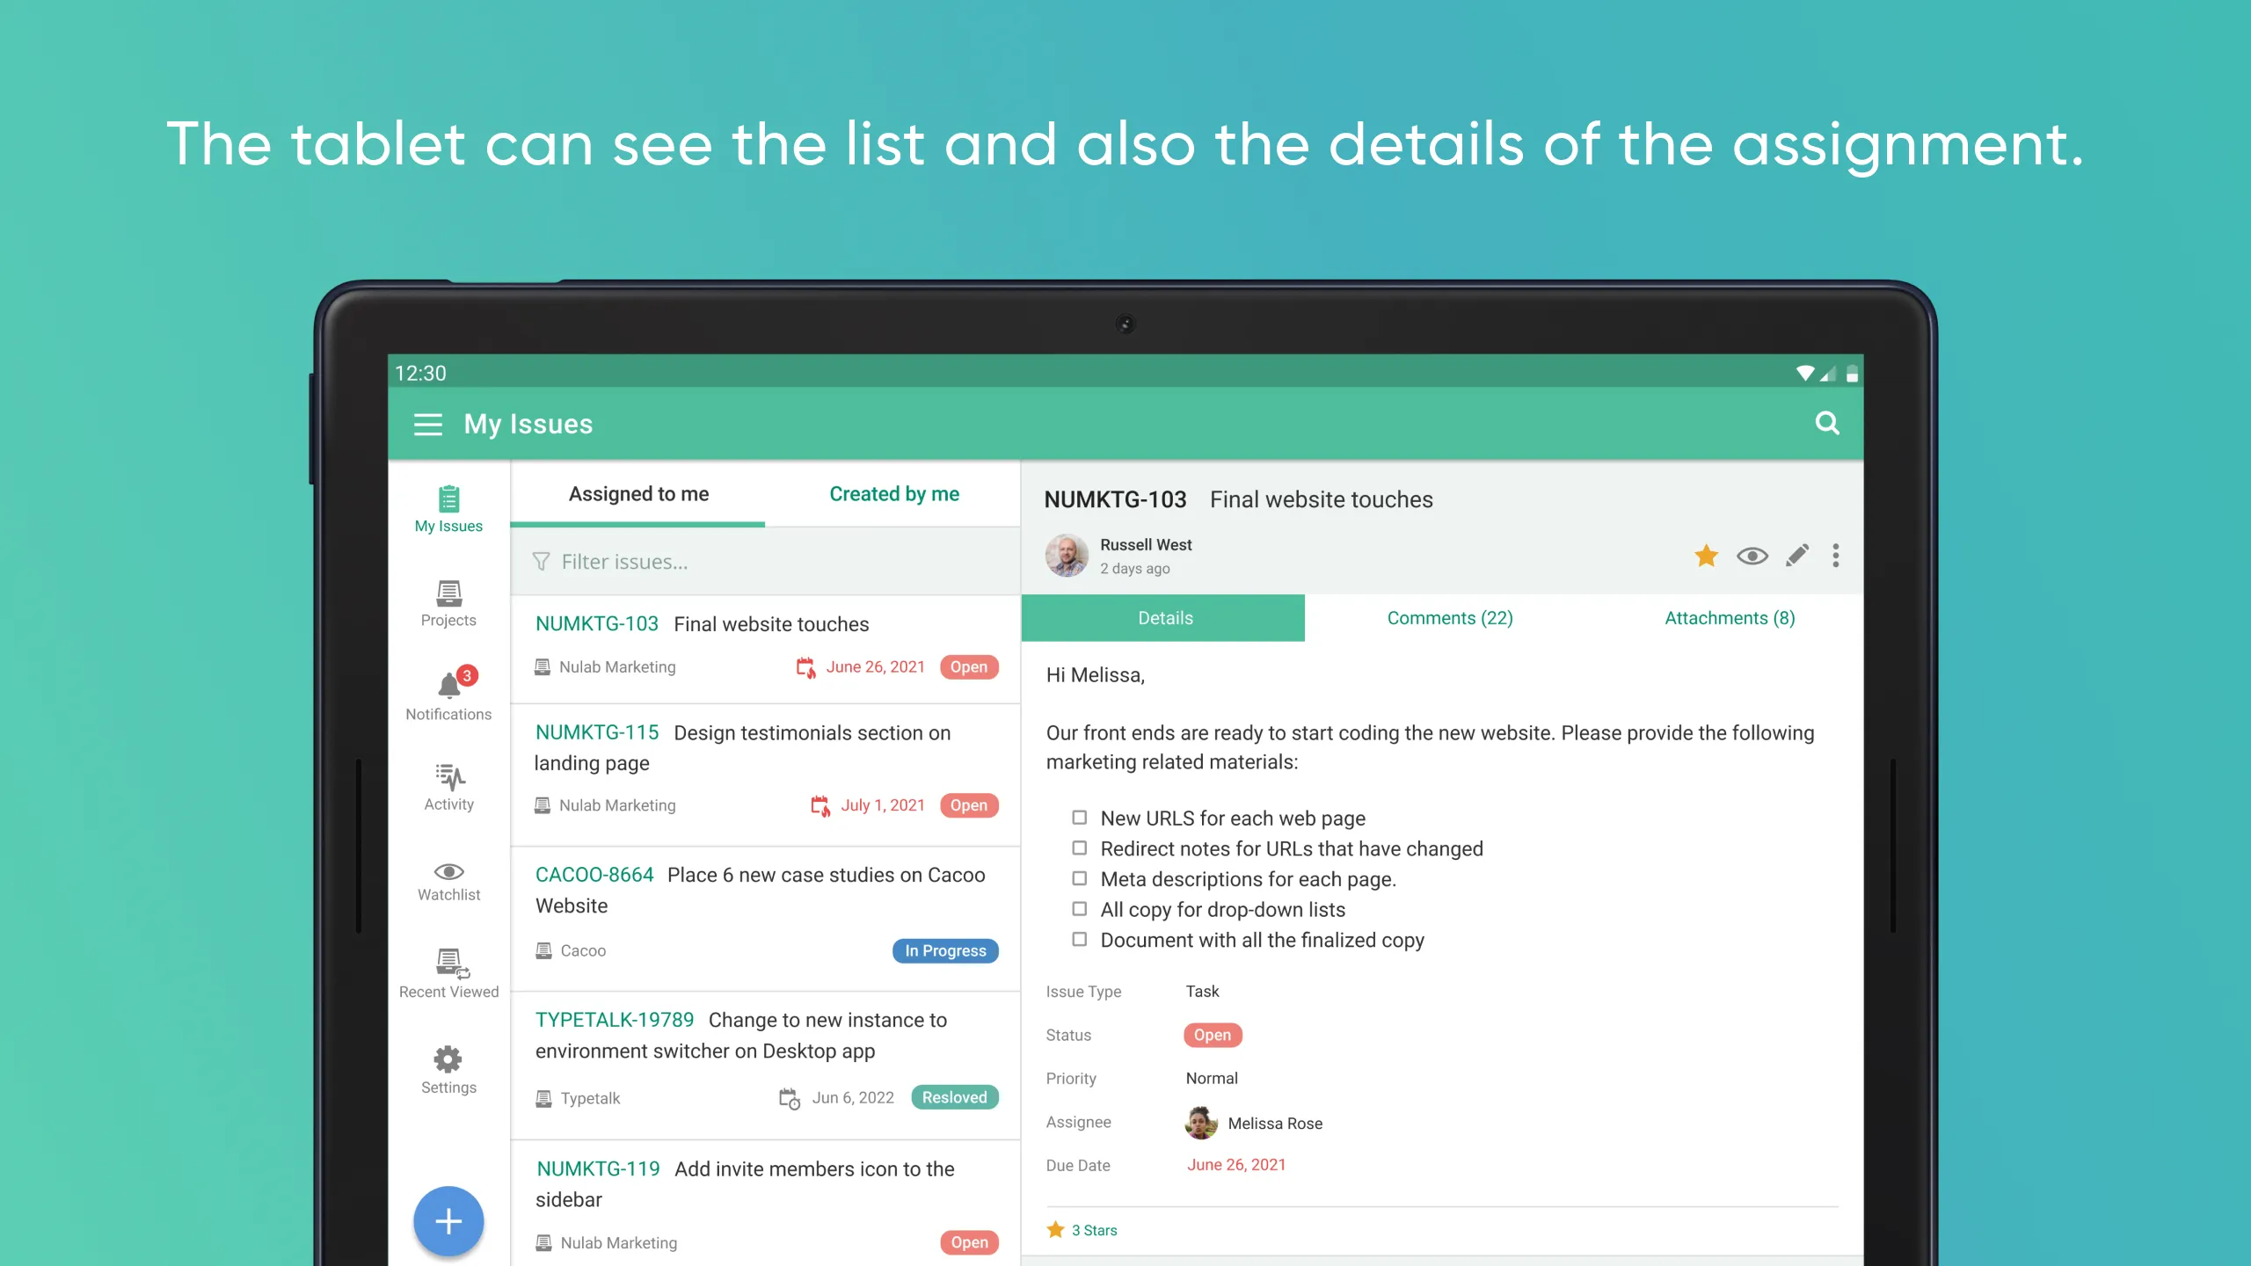Select Created by me tab
2251x1266 pixels.
point(893,493)
